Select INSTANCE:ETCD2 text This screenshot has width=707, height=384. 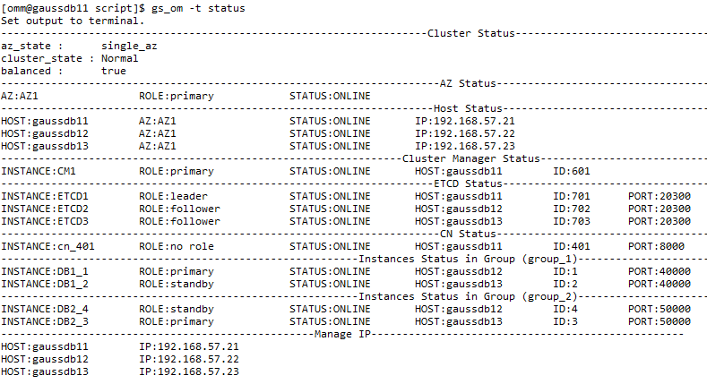coord(45,209)
